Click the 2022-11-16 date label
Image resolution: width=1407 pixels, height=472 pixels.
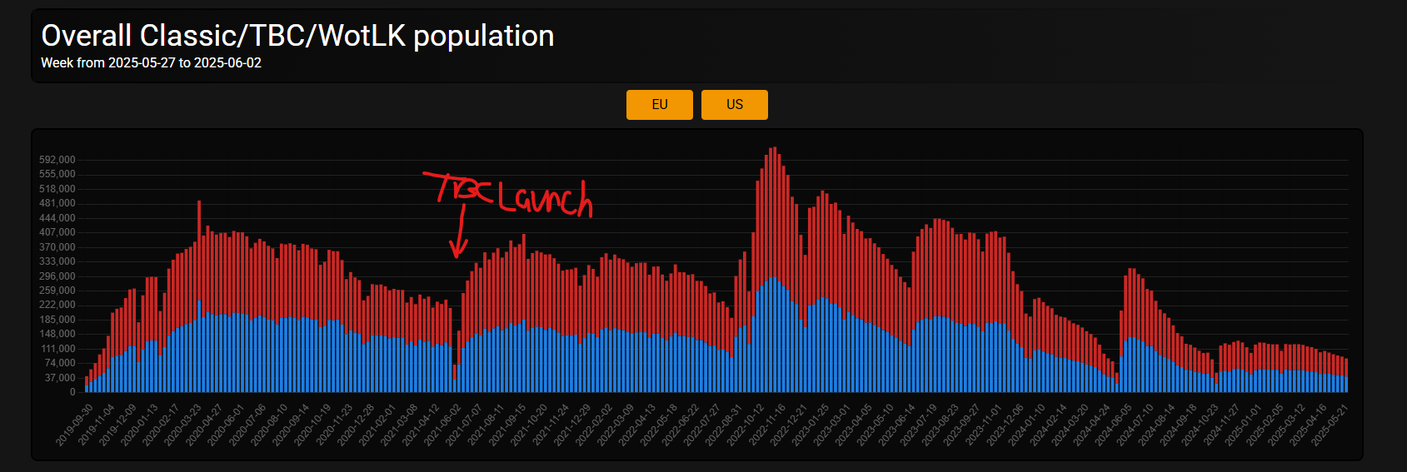(767, 425)
